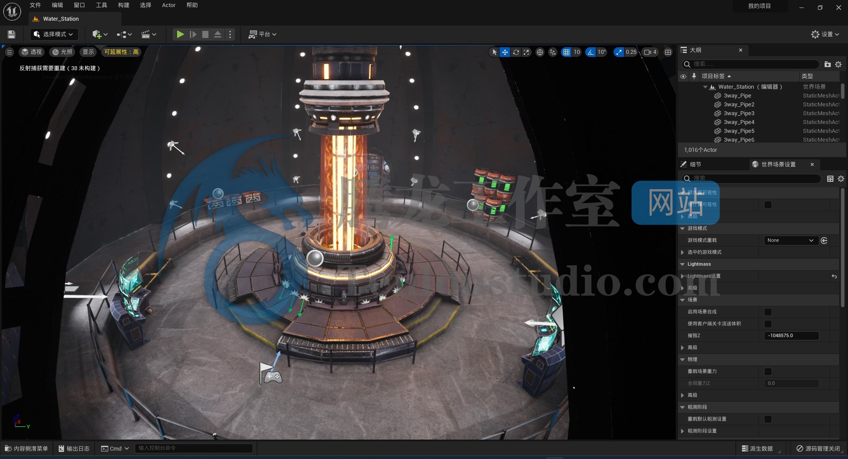This screenshot has height=459, width=848.
Task: Click the Eject from player button
Action: (218, 34)
